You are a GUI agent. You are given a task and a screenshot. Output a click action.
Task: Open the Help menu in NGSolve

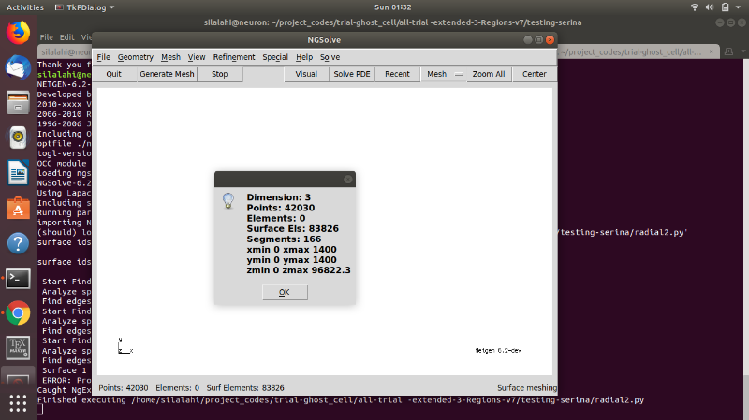303,57
